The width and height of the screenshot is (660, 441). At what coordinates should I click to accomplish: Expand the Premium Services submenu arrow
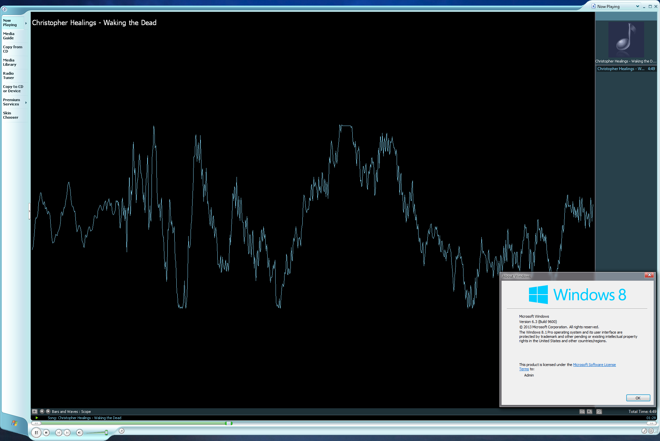coord(26,102)
